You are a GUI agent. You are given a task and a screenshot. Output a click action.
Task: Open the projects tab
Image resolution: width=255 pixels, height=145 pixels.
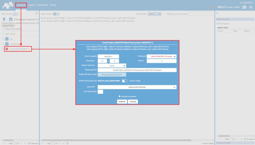click(21, 5)
